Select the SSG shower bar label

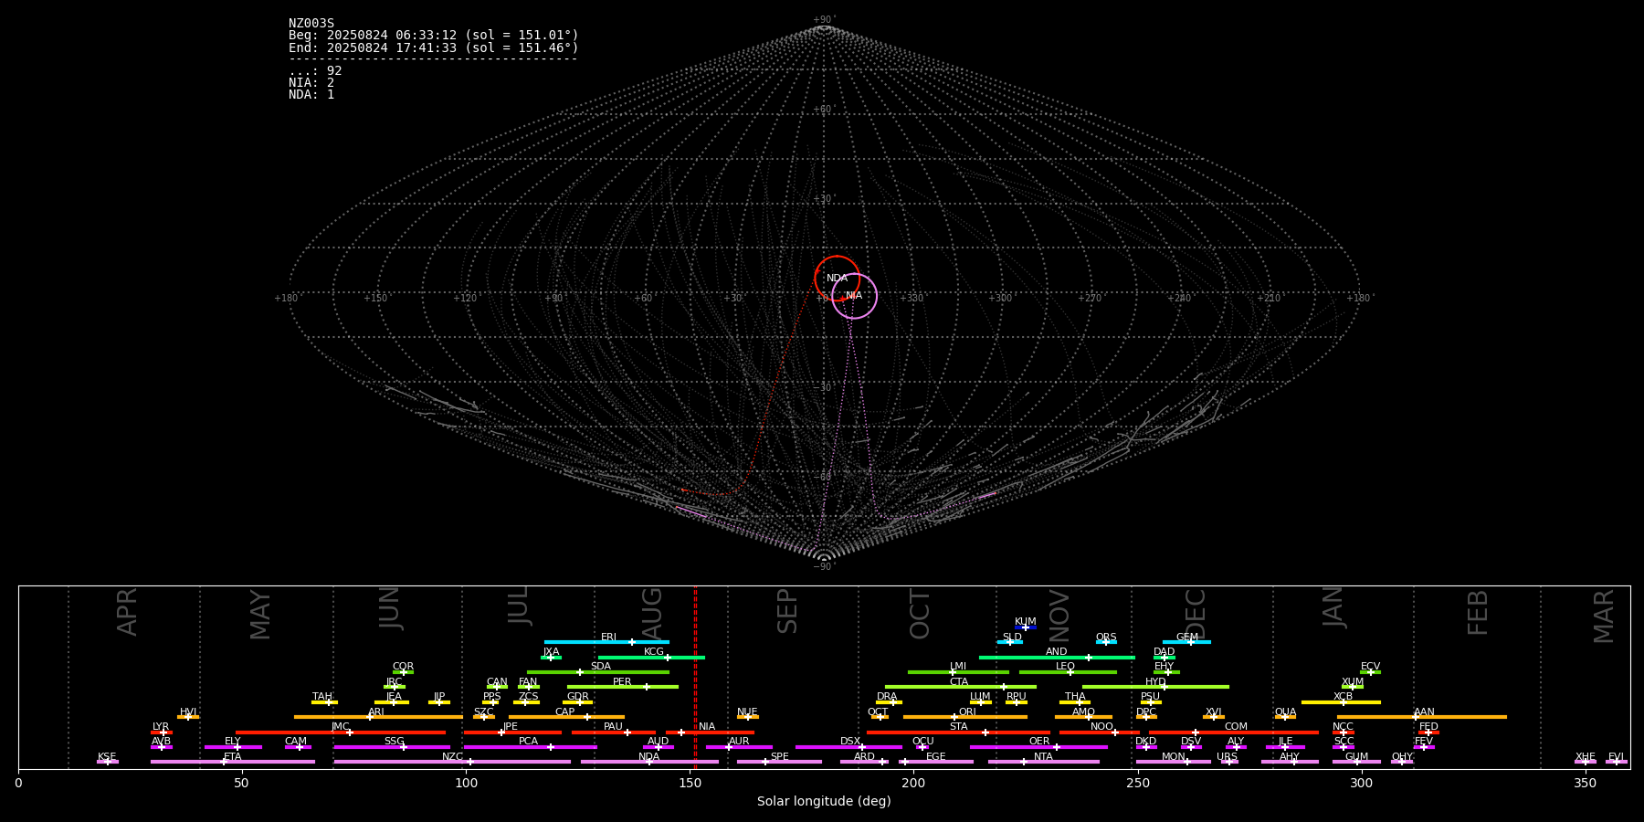pos(395,742)
